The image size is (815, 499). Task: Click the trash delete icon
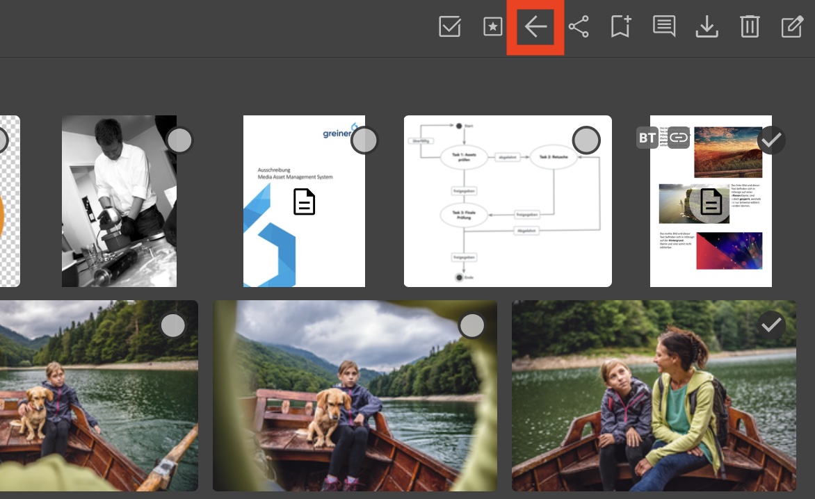[750, 27]
